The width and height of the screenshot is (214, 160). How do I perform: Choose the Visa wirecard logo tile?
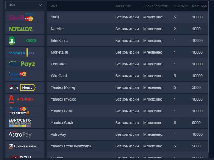25,76
